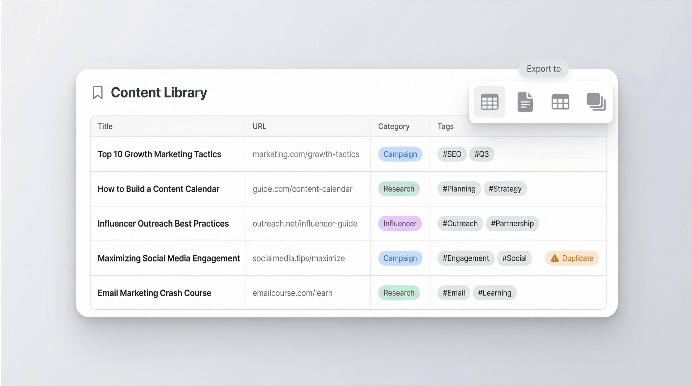Choose the table grid export icon
The height and width of the screenshot is (386, 692).
tap(560, 102)
